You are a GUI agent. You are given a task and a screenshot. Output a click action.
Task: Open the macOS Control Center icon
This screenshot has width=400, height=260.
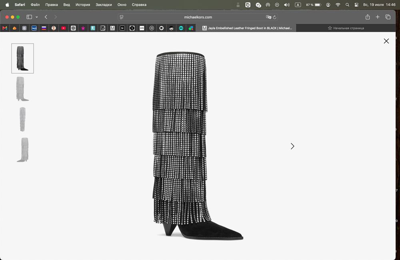(356, 4)
